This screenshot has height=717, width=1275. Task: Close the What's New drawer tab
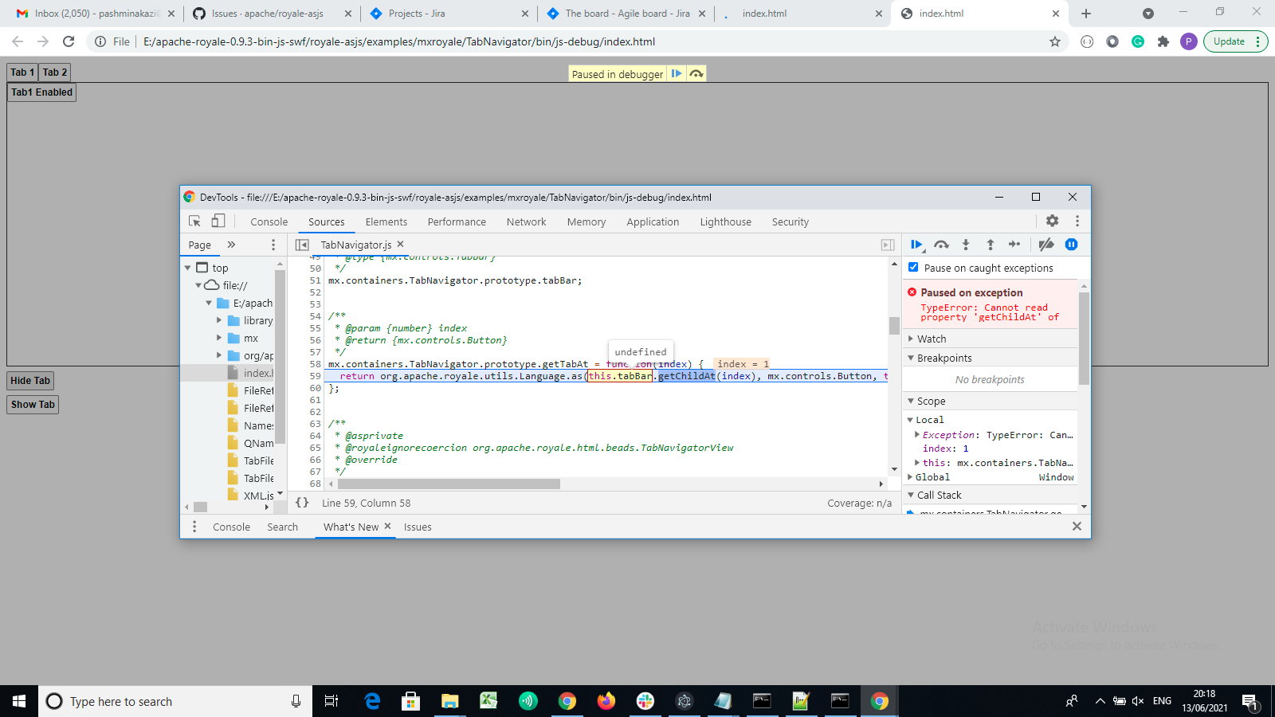pos(387,527)
